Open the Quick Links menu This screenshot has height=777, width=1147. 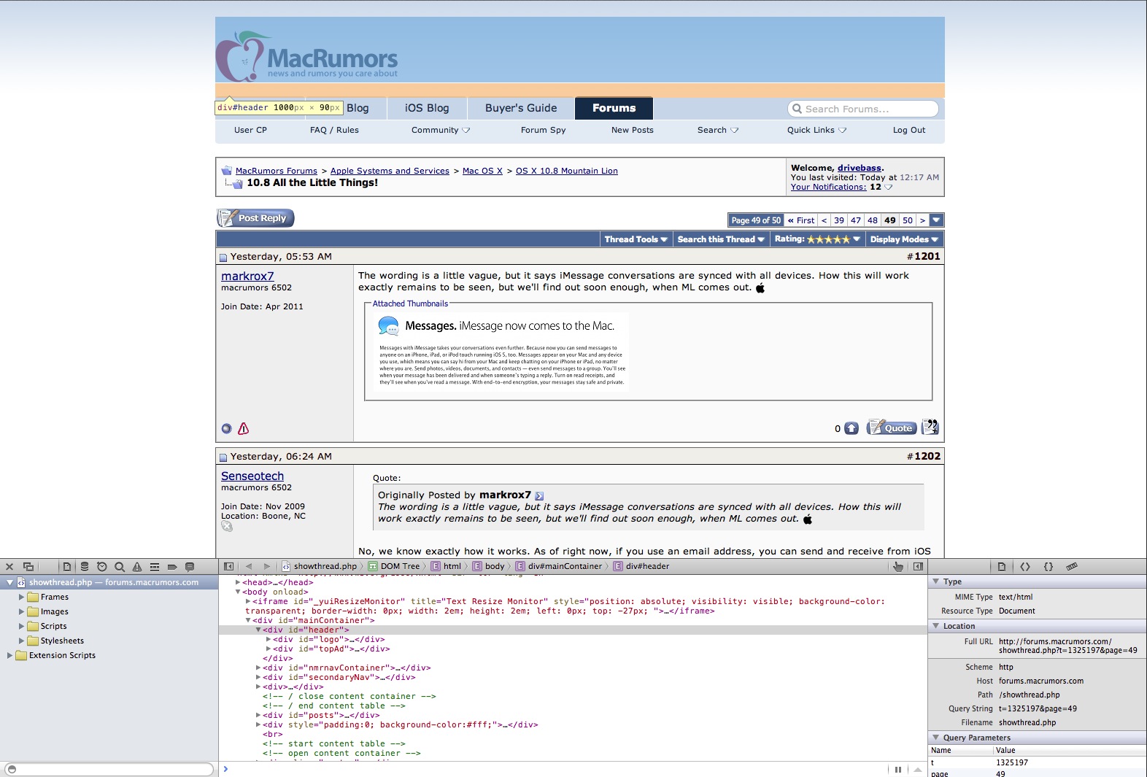click(817, 131)
